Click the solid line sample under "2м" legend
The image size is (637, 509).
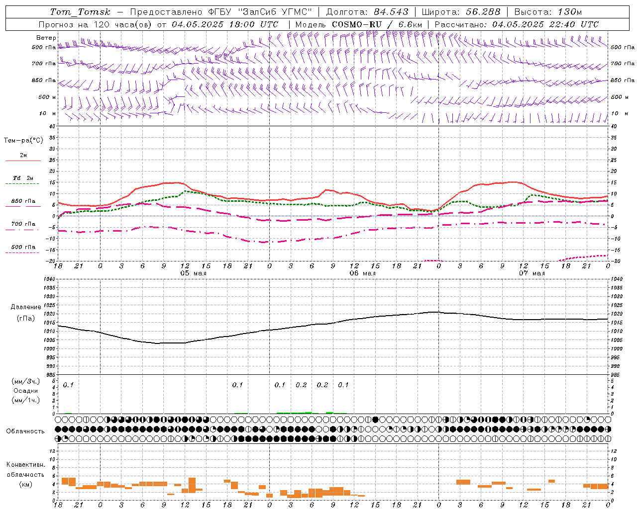23,161
